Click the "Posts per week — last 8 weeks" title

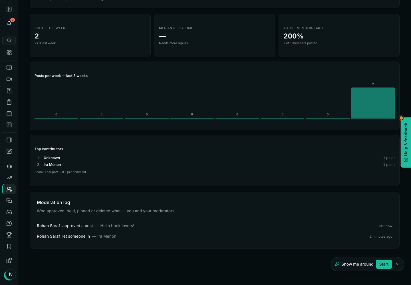pyautogui.click(x=61, y=76)
